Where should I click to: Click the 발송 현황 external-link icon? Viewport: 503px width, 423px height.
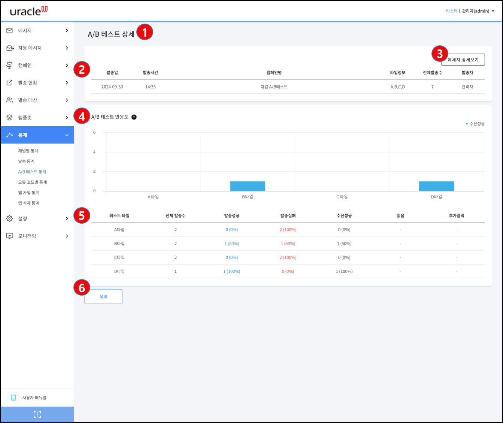(x=10, y=83)
